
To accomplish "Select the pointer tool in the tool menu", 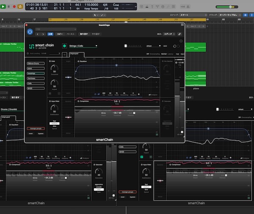I will click(x=95, y=15).
